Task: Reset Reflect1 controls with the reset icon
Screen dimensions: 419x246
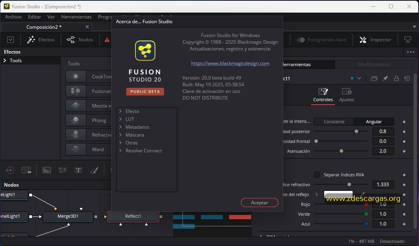Action: 407,79
